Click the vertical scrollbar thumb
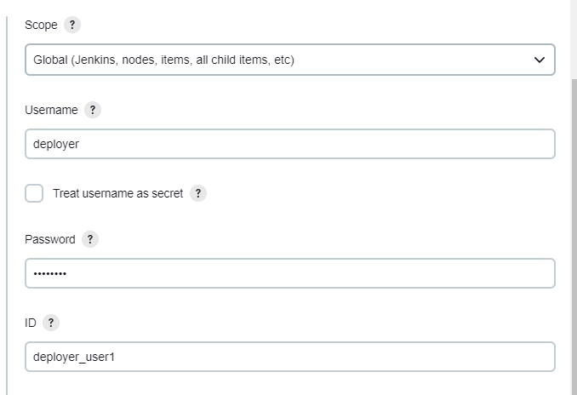The width and height of the screenshot is (577, 395). click(574, 237)
